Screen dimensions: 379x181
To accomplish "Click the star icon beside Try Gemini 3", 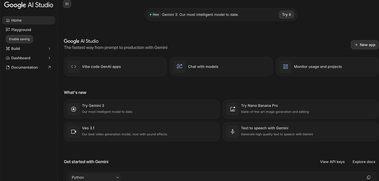I will point(74,109).
